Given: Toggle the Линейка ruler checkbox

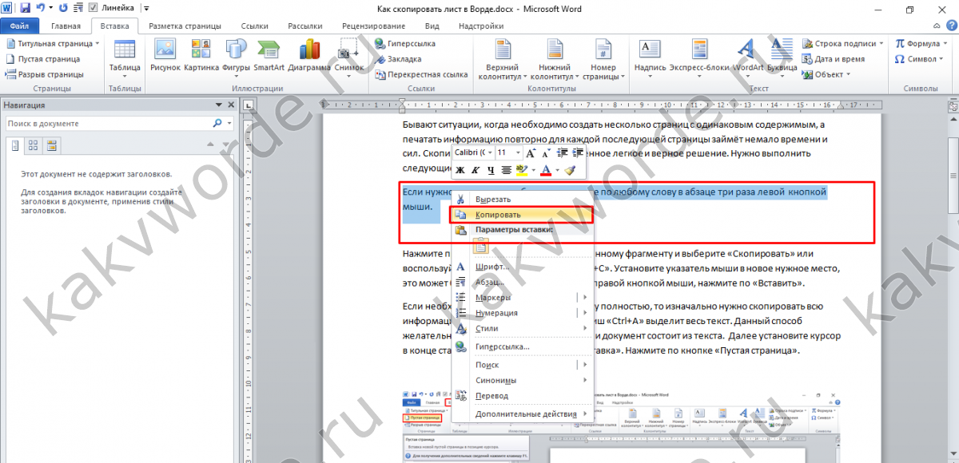Looking at the screenshot, I should pos(94,8).
